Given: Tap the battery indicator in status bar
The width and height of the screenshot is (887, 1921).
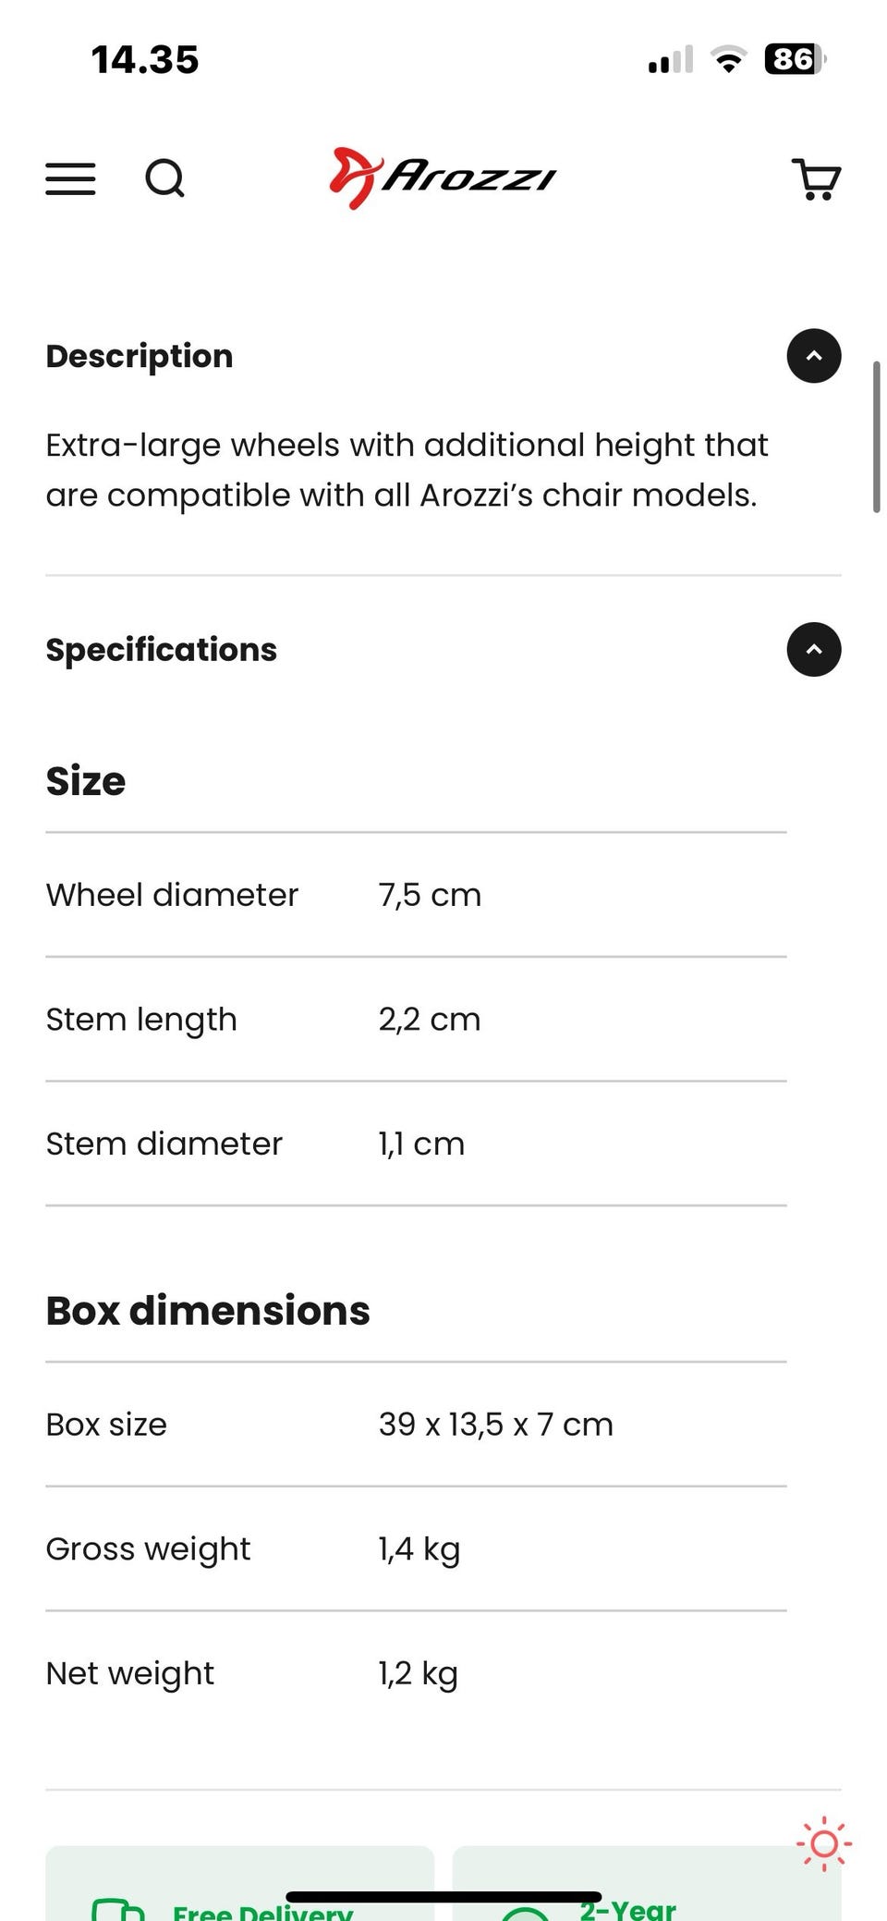Looking at the screenshot, I should click(x=794, y=60).
